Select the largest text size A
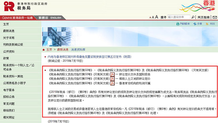 (157, 17)
